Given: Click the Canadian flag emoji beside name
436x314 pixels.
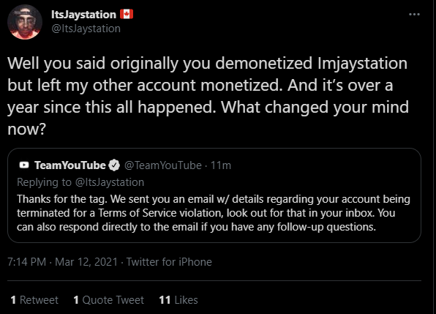Looking at the screenshot, I should [x=127, y=14].
